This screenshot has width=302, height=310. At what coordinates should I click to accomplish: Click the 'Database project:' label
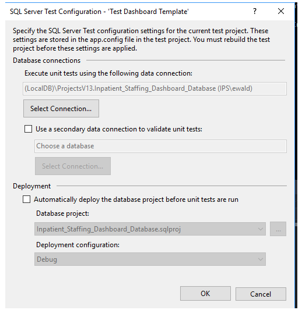(62, 213)
